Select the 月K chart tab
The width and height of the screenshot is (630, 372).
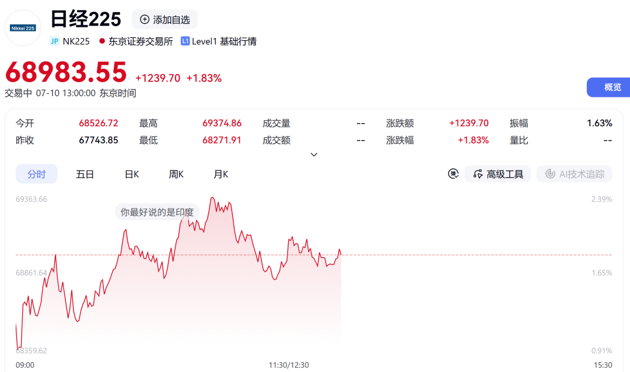220,174
